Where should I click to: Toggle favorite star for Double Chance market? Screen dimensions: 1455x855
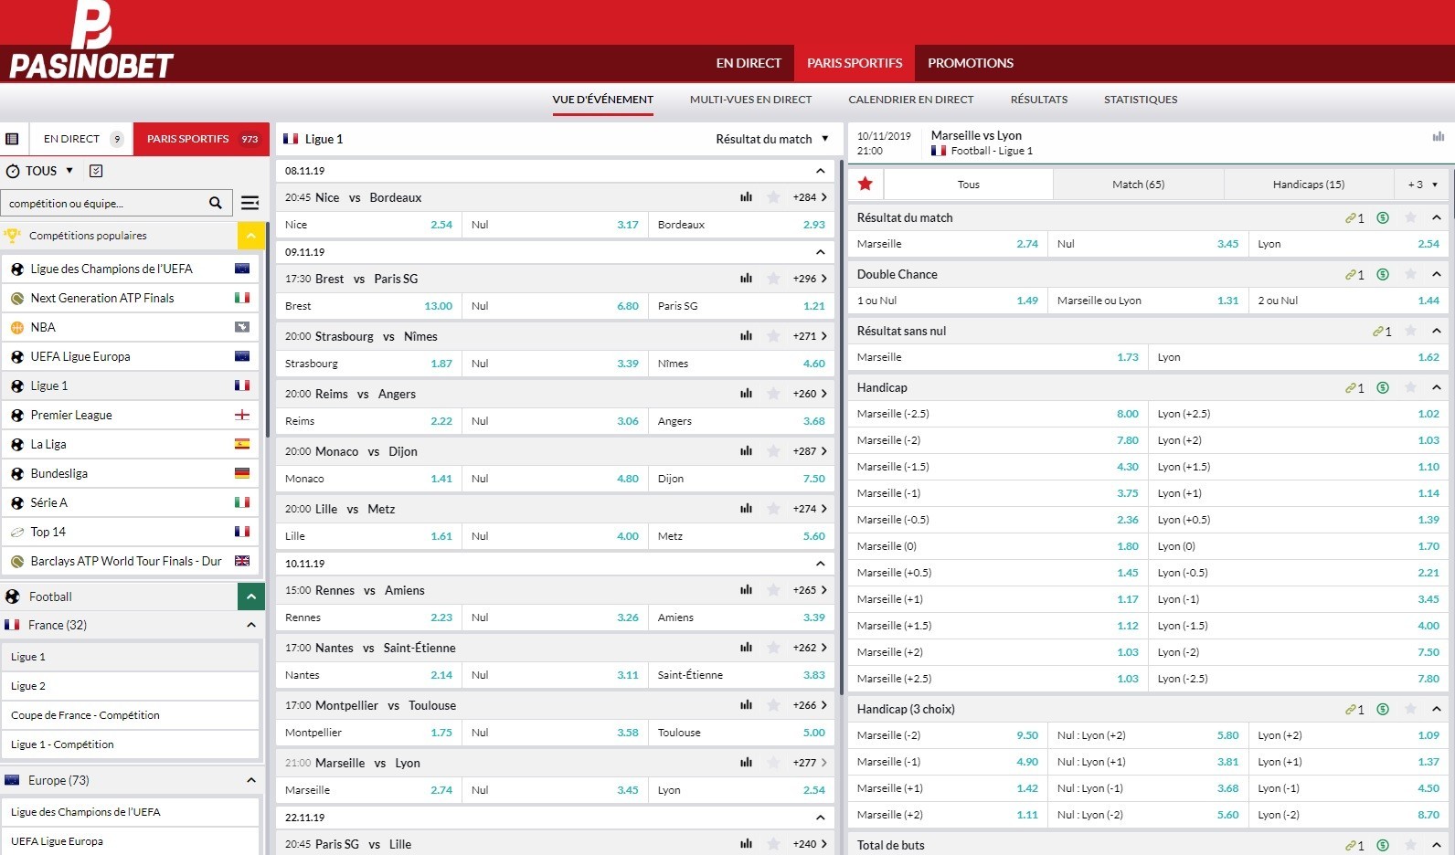coord(1410,274)
